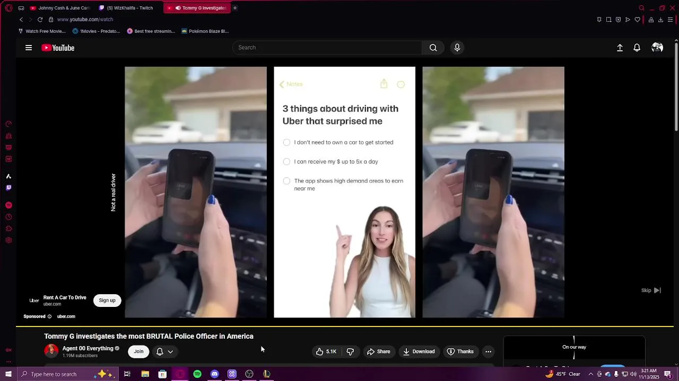Open taskbar clock and date
The height and width of the screenshot is (381, 679).
[x=650, y=374]
